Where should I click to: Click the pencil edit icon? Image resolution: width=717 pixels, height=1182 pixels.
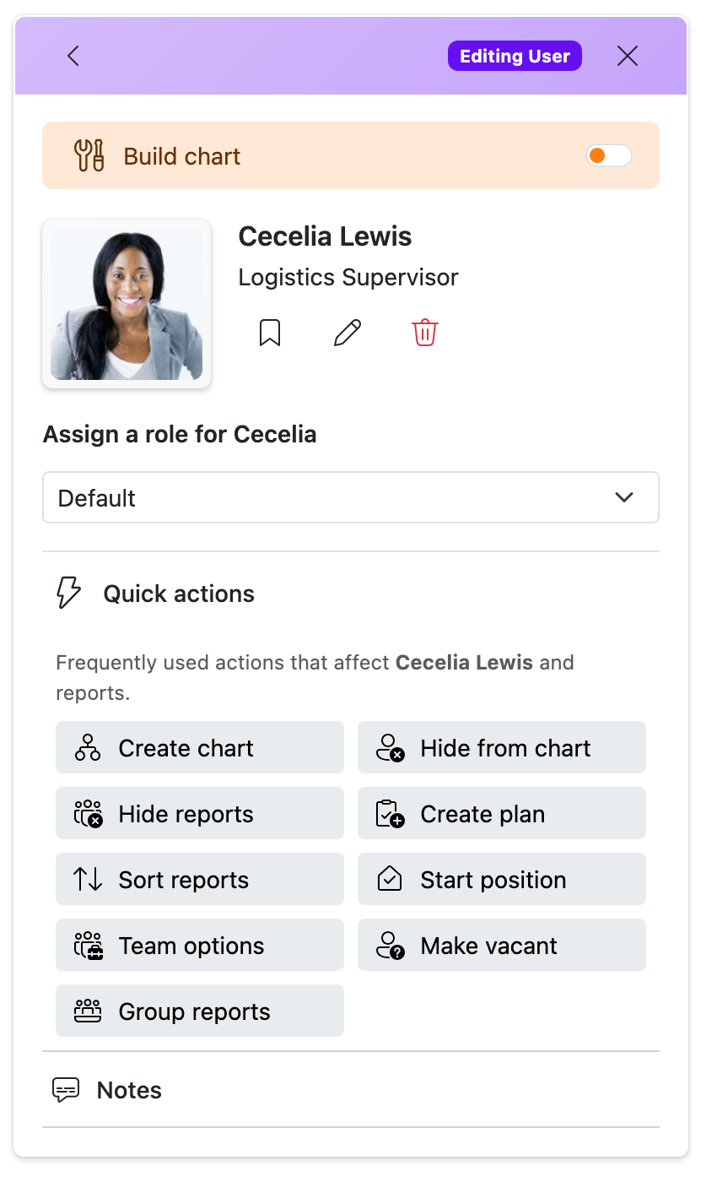coord(348,333)
